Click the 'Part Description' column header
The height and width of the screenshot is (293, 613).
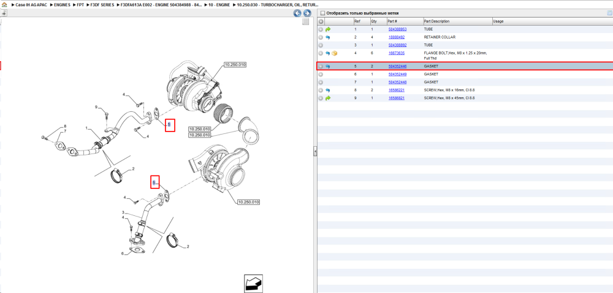coord(458,21)
